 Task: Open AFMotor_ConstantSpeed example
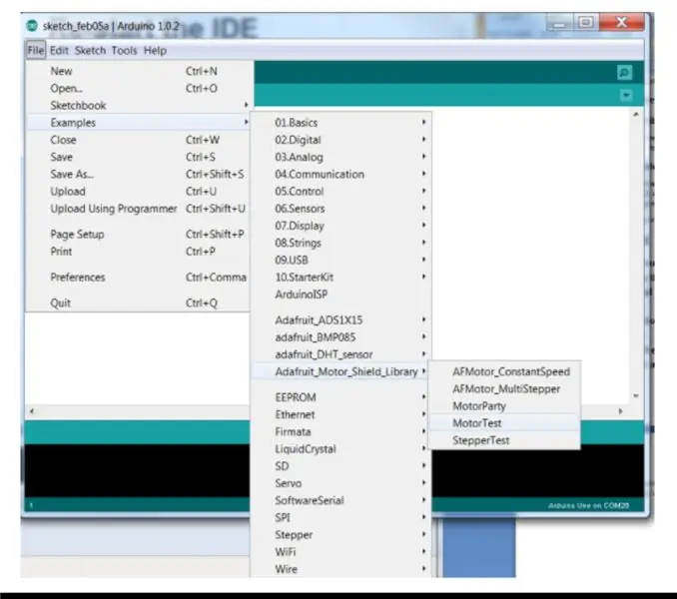point(504,371)
